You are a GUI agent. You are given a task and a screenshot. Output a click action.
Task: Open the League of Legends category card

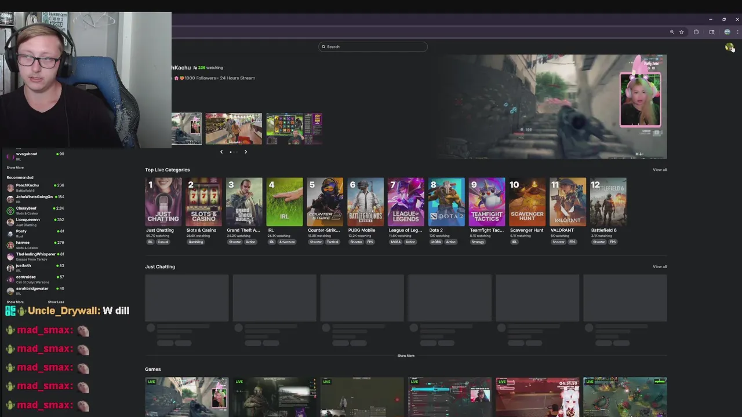coord(406,202)
